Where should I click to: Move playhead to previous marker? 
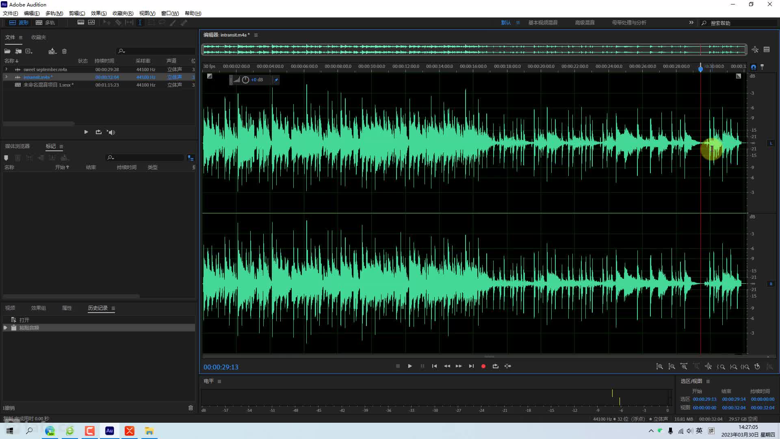[434, 366]
